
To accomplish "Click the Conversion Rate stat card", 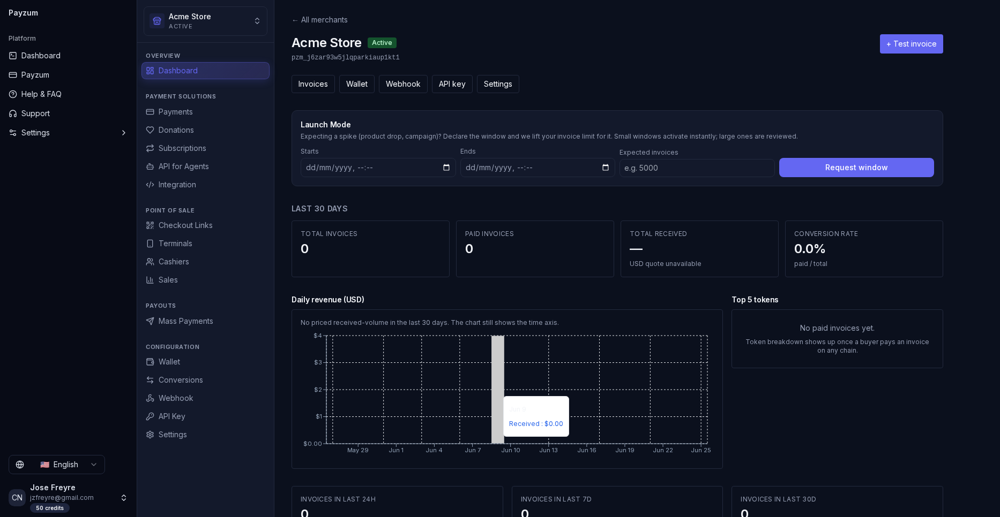I will [864, 249].
